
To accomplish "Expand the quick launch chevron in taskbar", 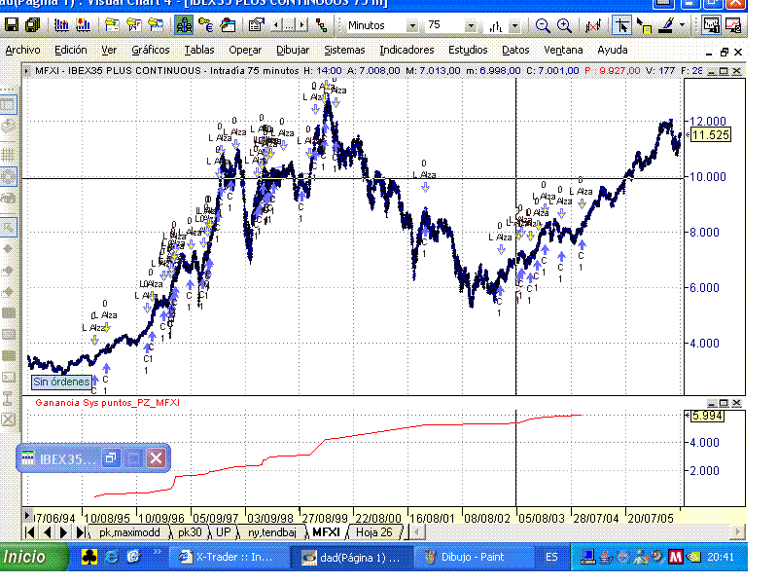I will (x=157, y=552).
